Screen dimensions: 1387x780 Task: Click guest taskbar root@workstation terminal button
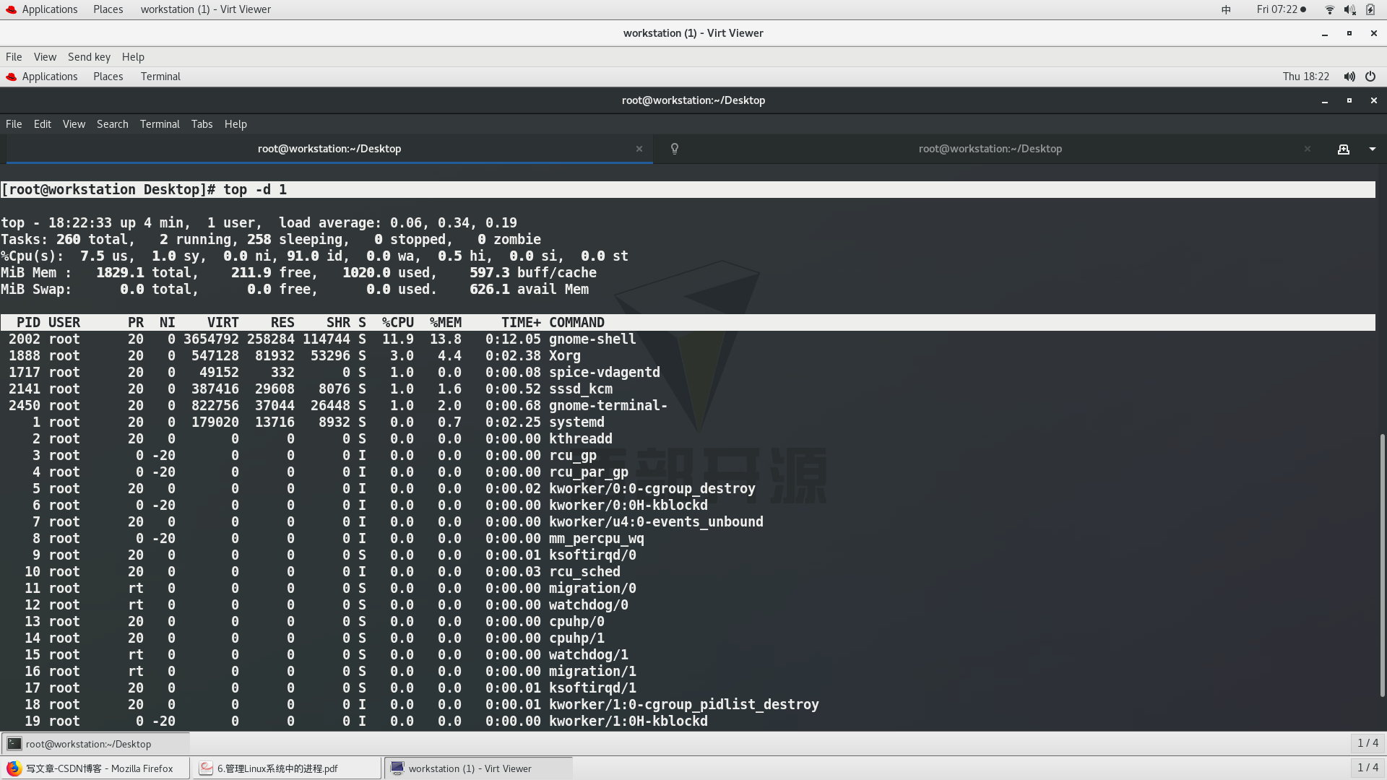pyautogui.click(x=95, y=744)
